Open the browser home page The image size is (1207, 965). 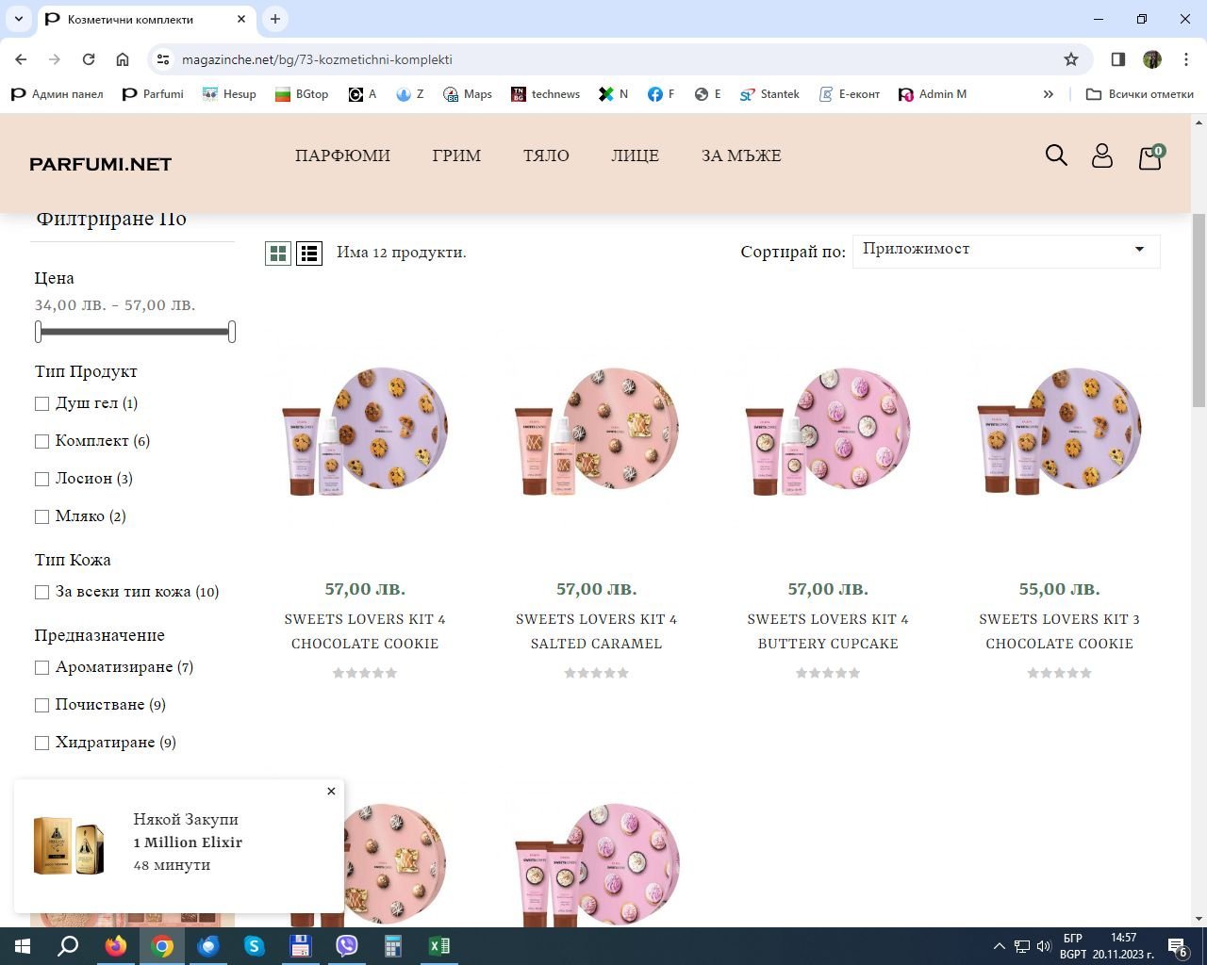[x=123, y=59]
